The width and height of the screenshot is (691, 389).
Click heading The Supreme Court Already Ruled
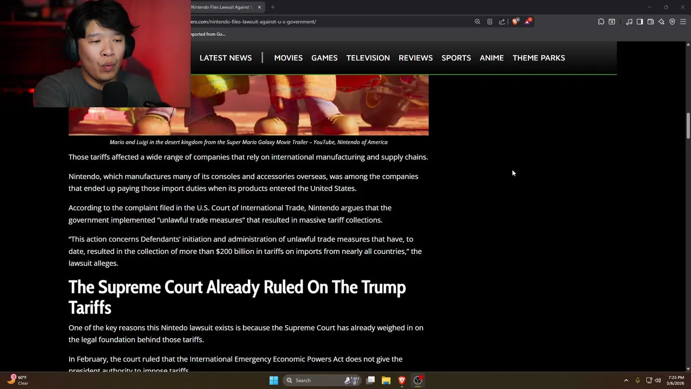(x=237, y=297)
